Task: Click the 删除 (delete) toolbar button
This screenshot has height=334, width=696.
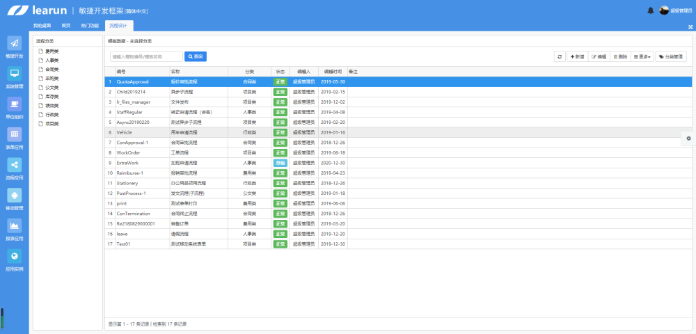Action: coord(620,57)
